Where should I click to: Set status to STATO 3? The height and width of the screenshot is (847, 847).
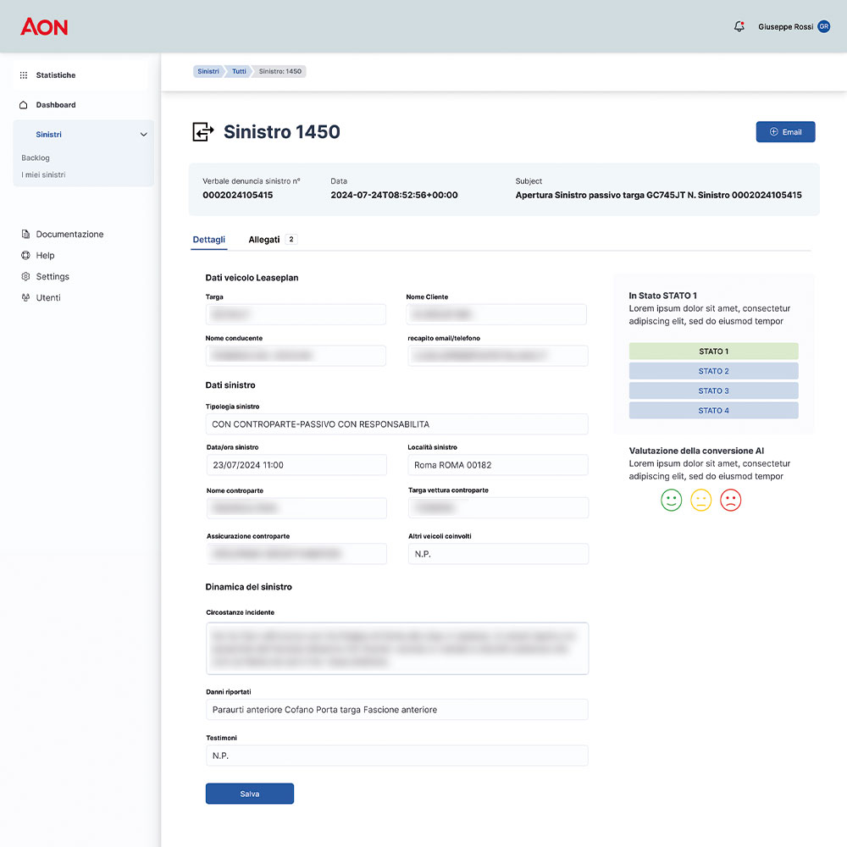click(x=713, y=390)
